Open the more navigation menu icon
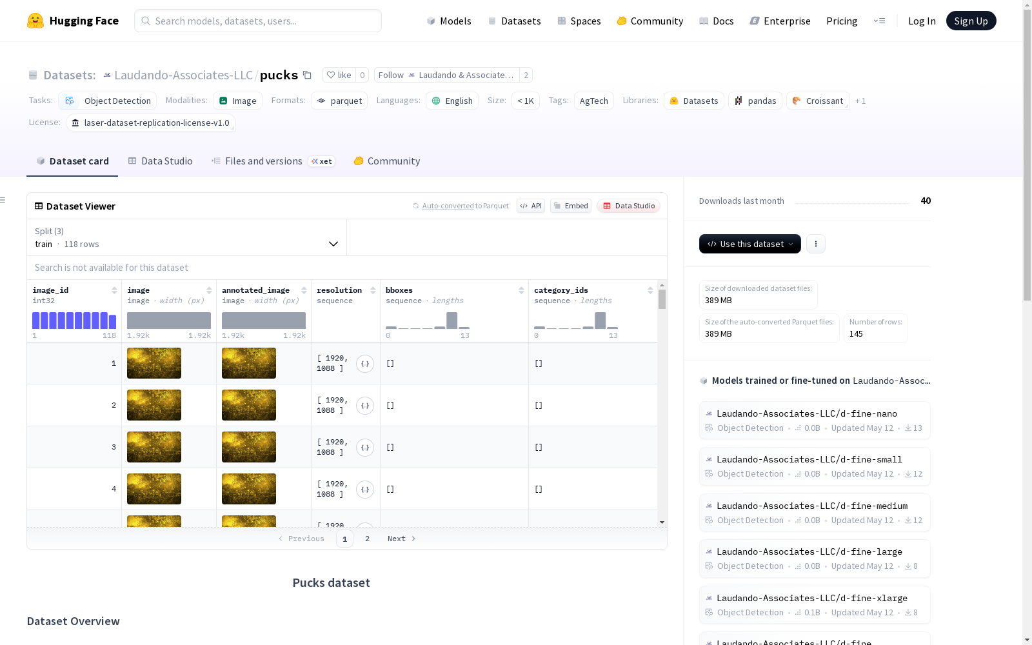The image size is (1032, 645). pyautogui.click(x=879, y=21)
